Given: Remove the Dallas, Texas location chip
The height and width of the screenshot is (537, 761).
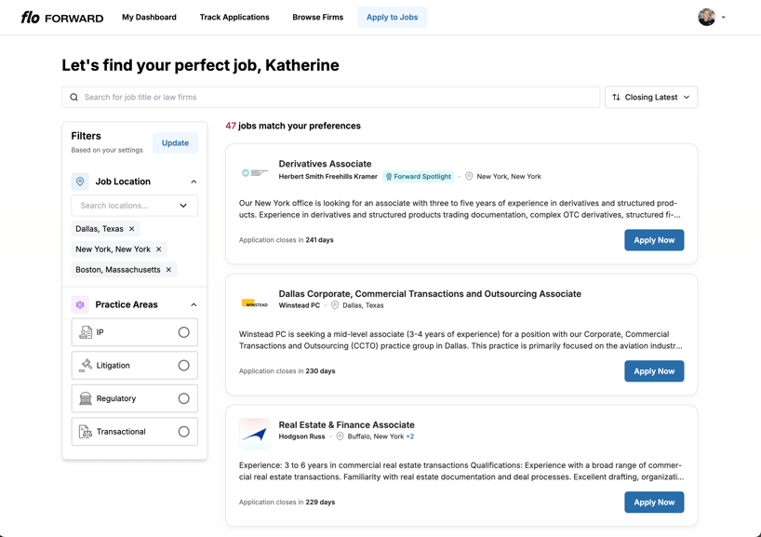Looking at the screenshot, I should pos(131,229).
